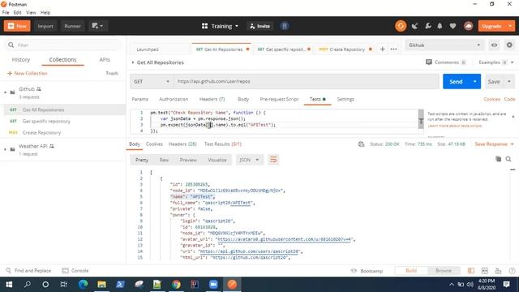The height and width of the screenshot is (292, 519).
Task: Open the Upgrade dropdown arrow
Action: point(510,26)
